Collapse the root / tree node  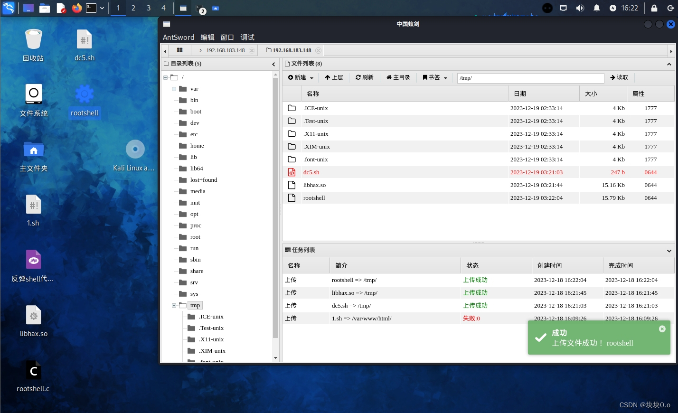point(165,77)
